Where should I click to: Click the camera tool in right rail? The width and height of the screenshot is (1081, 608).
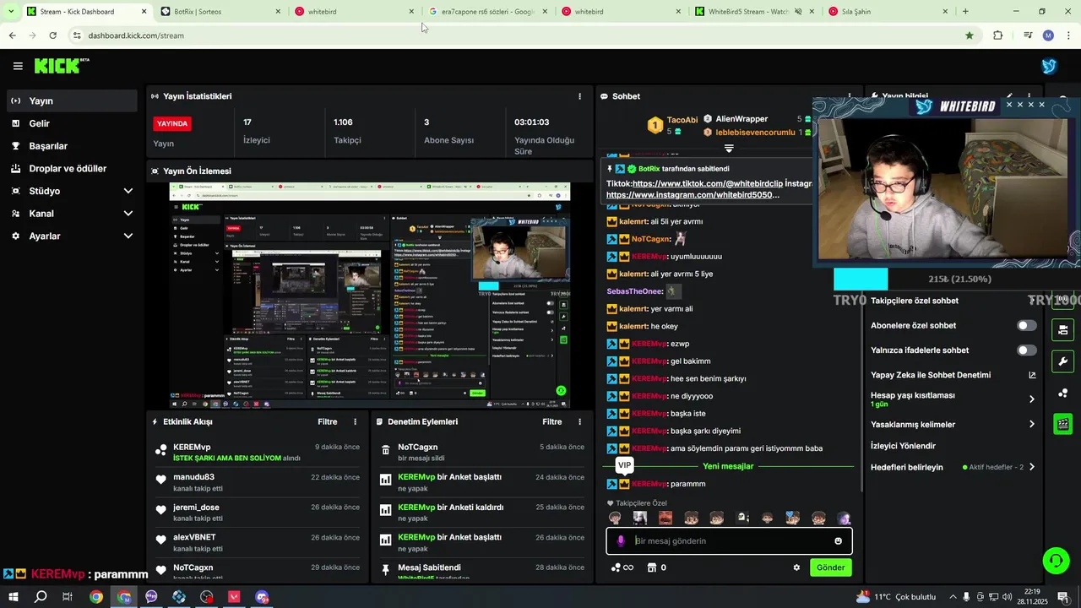tap(1063, 330)
